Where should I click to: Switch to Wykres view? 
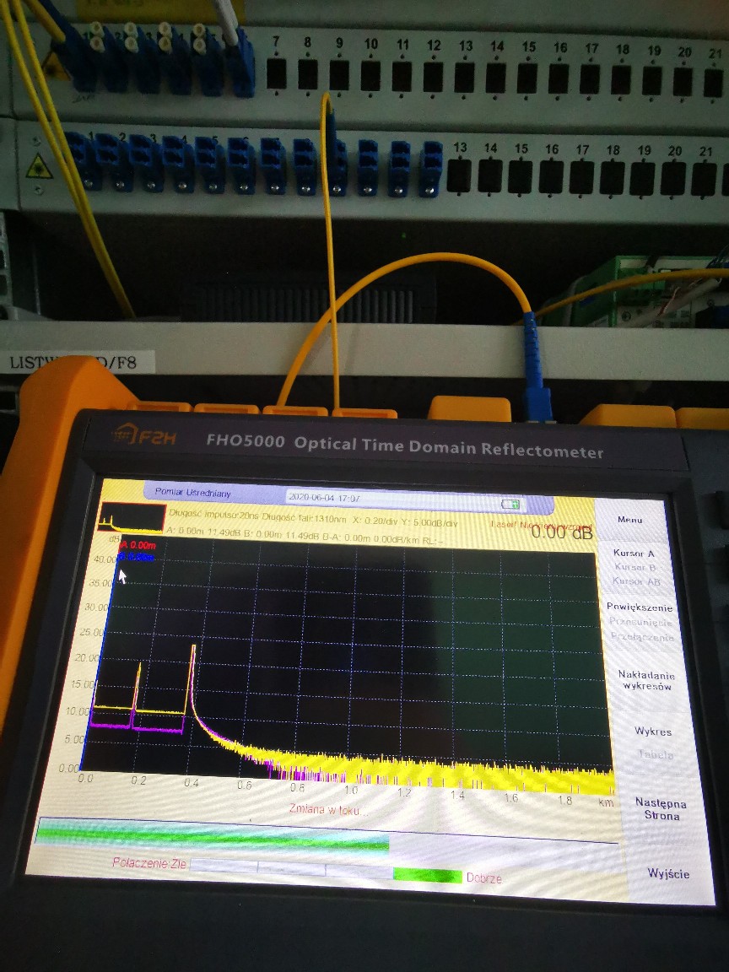(x=653, y=732)
